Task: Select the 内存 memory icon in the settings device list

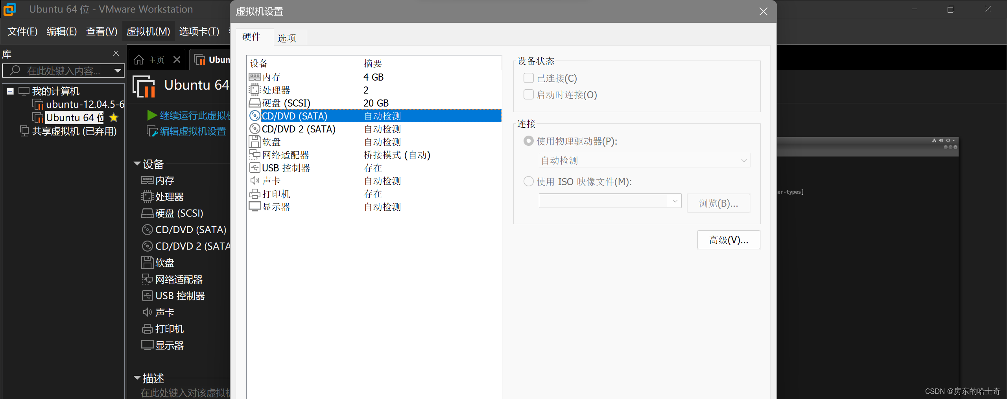Action: [255, 77]
